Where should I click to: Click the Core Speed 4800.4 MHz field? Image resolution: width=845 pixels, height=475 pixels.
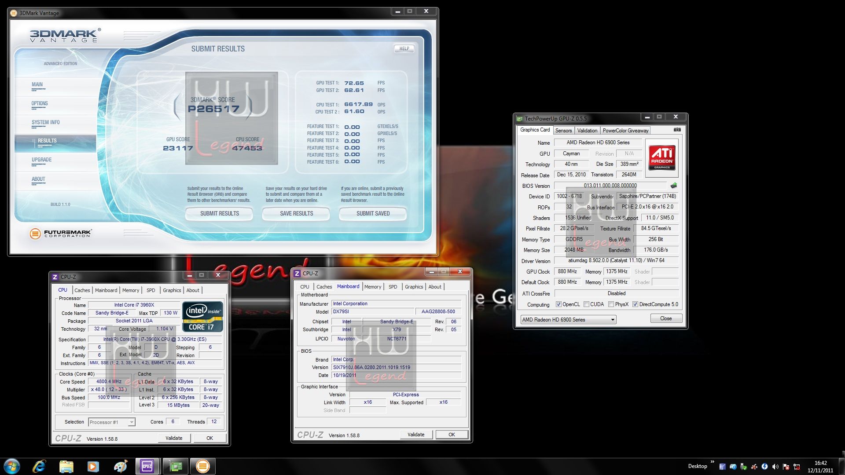pyautogui.click(x=109, y=382)
